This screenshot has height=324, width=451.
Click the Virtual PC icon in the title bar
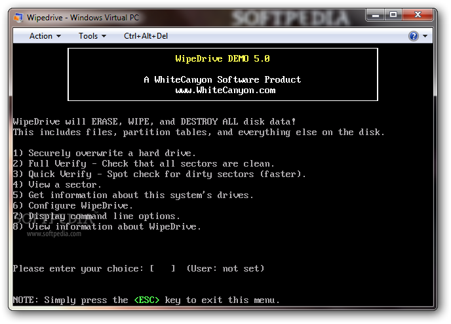18,18
